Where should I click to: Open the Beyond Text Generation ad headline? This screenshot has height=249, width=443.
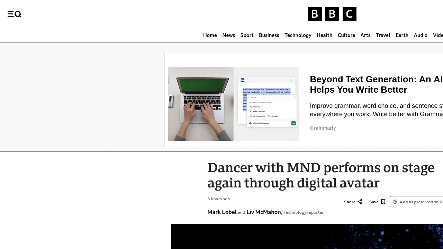click(x=376, y=84)
